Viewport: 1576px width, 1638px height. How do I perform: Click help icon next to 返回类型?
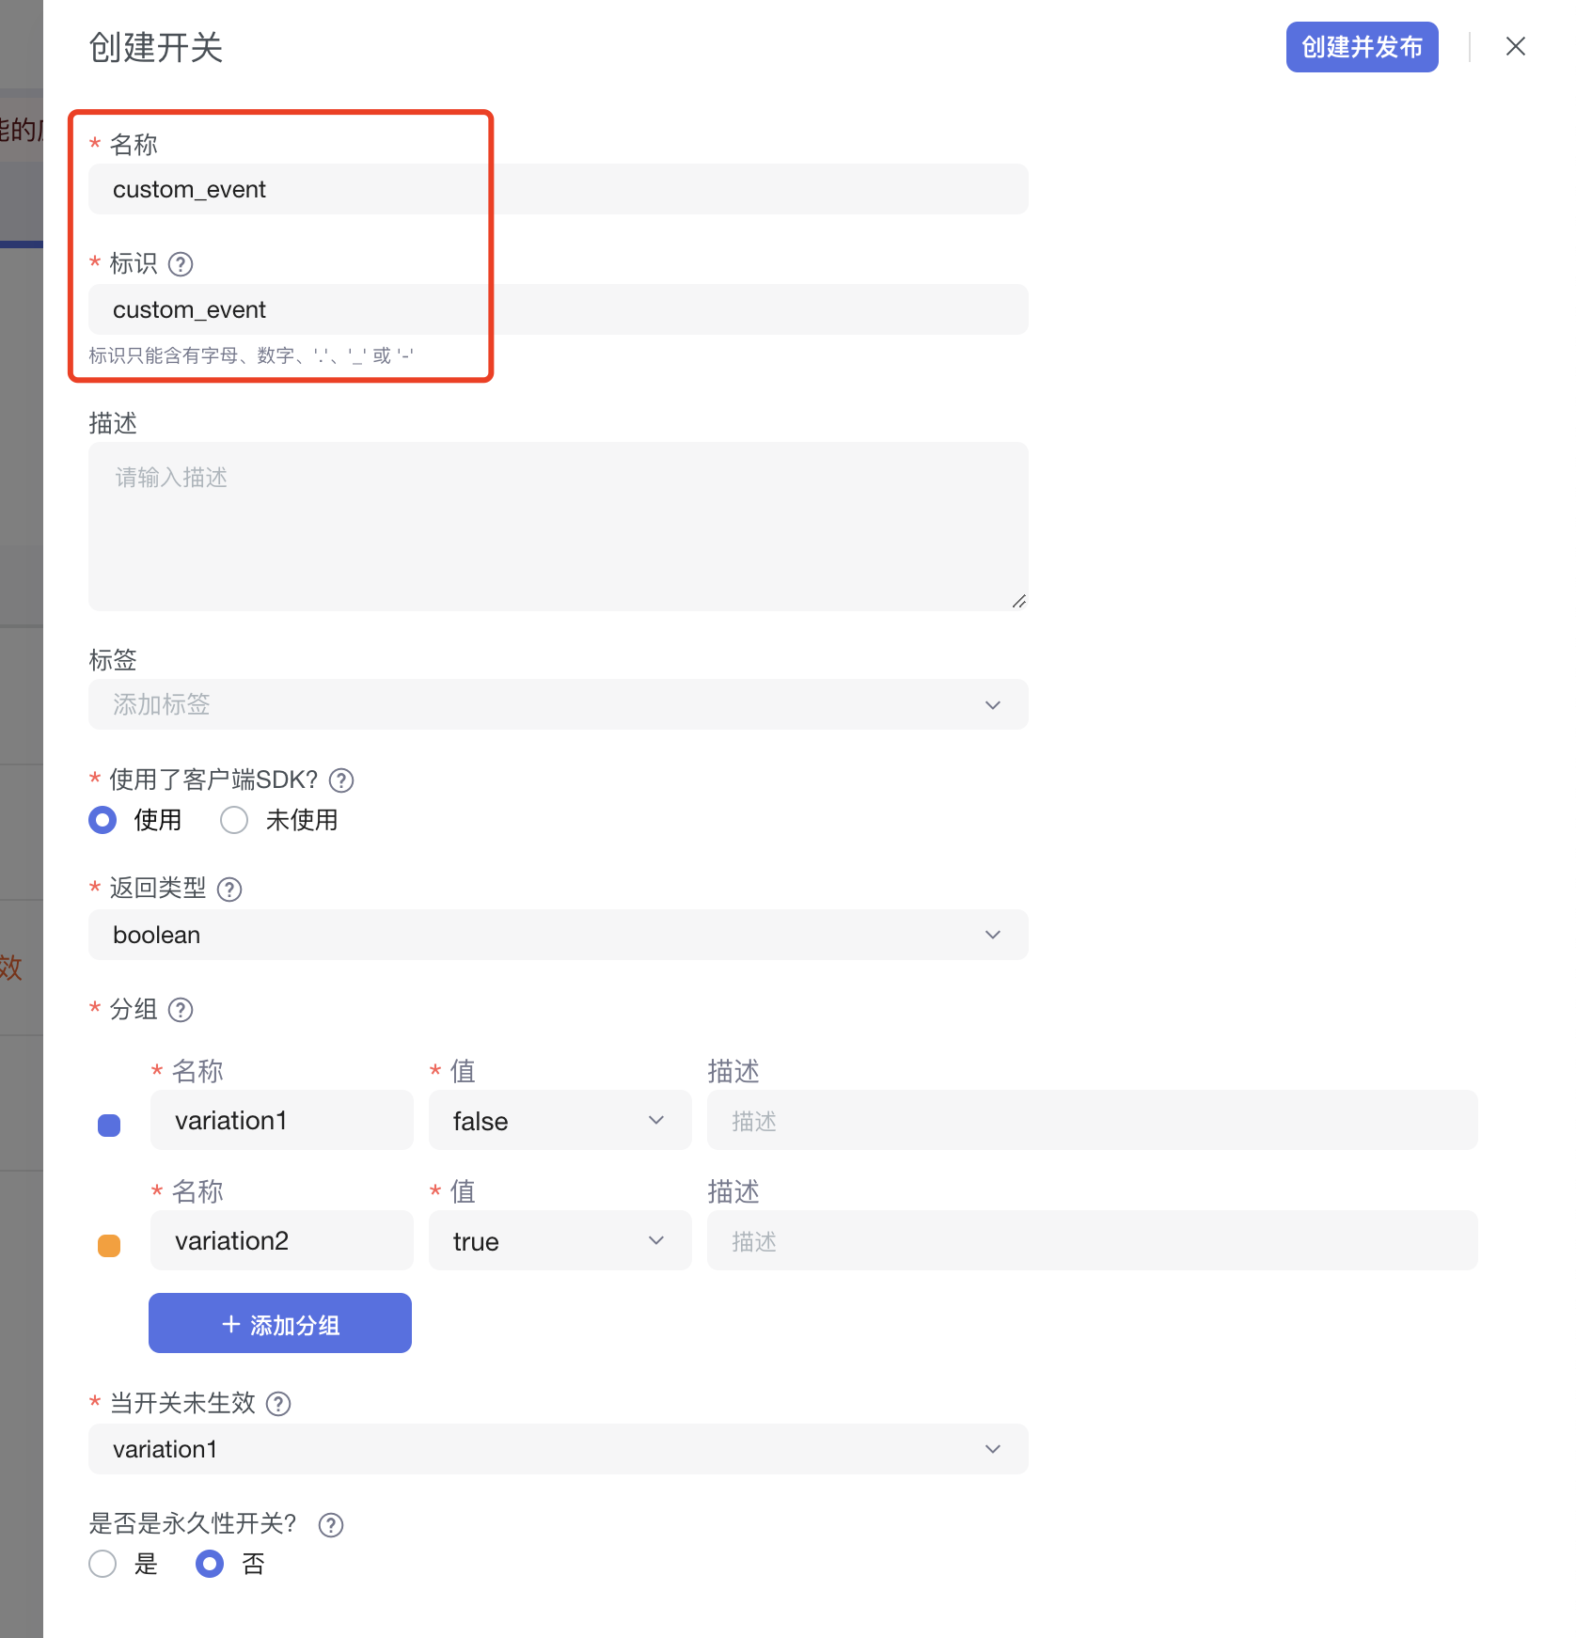click(x=229, y=890)
